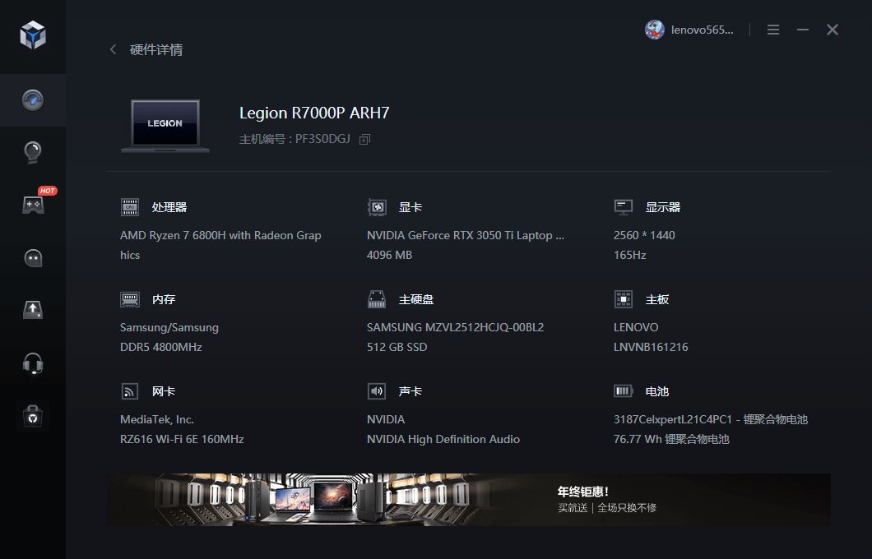The width and height of the screenshot is (872, 559).
Task: Click the 内存 heading
Action: tap(164, 299)
